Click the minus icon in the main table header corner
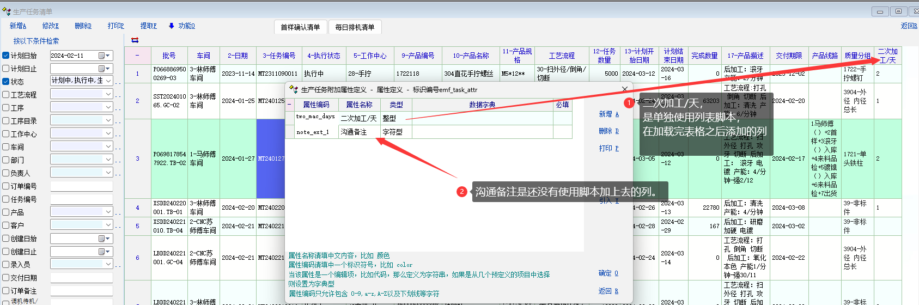The image size is (919, 305). 137,56
